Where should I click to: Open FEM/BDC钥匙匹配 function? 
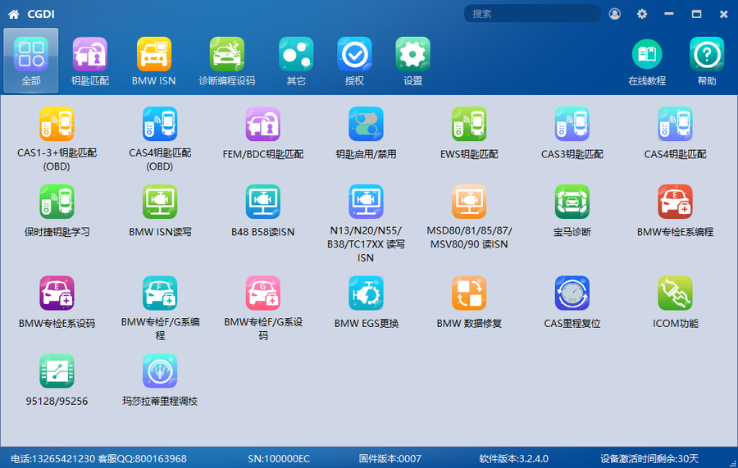262,125
